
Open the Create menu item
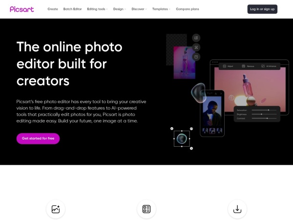pos(53,9)
